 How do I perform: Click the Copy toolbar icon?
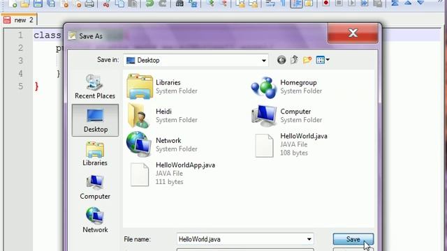point(119,3)
